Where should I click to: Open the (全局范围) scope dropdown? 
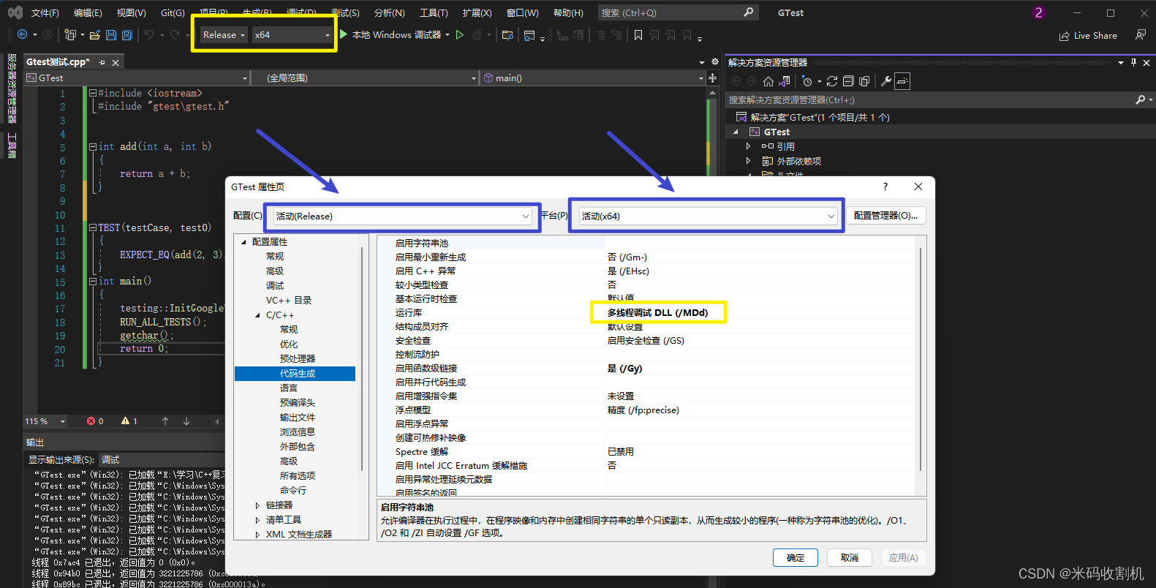pos(364,78)
